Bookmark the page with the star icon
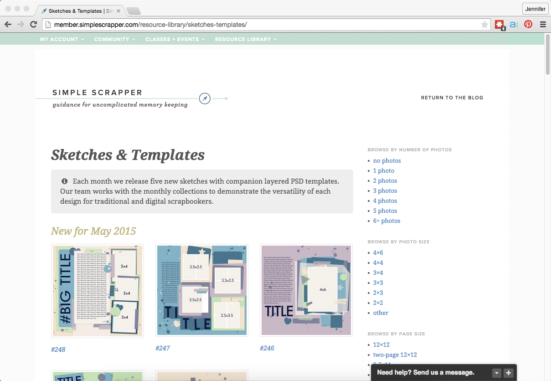551x381 pixels. click(x=484, y=25)
